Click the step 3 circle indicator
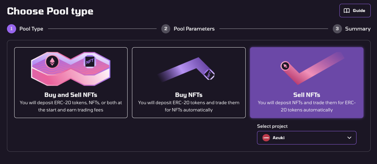The image size is (377, 164). coord(337,29)
